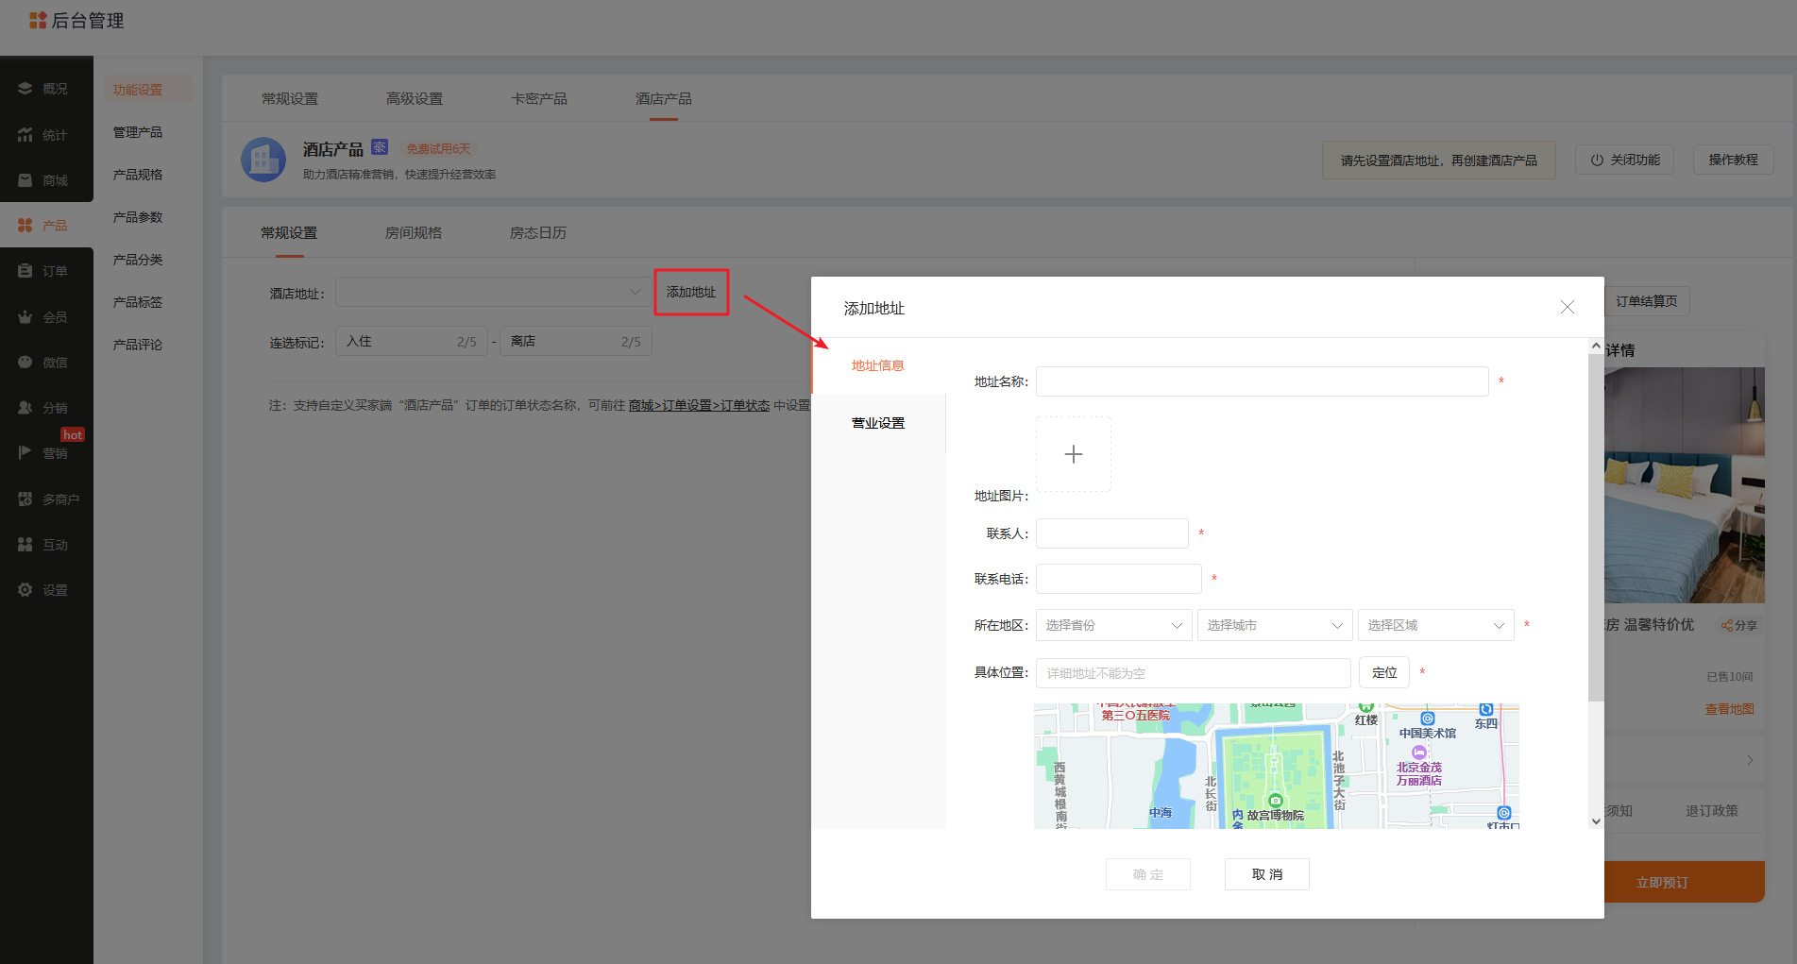Viewport: 1797px width, 964px height.
Task: Click the 定位 locate button
Action: coord(1384,672)
